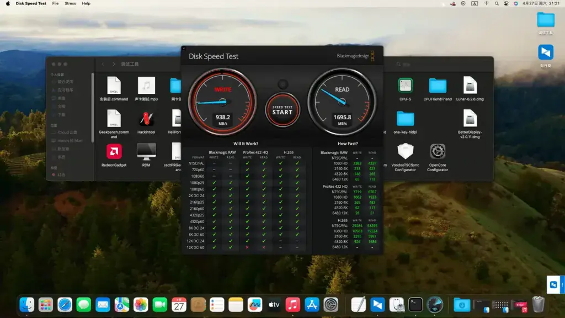Select one-key-hidpi folder in Finder
Viewport: 565px width, 318px height.
click(x=406, y=122)
